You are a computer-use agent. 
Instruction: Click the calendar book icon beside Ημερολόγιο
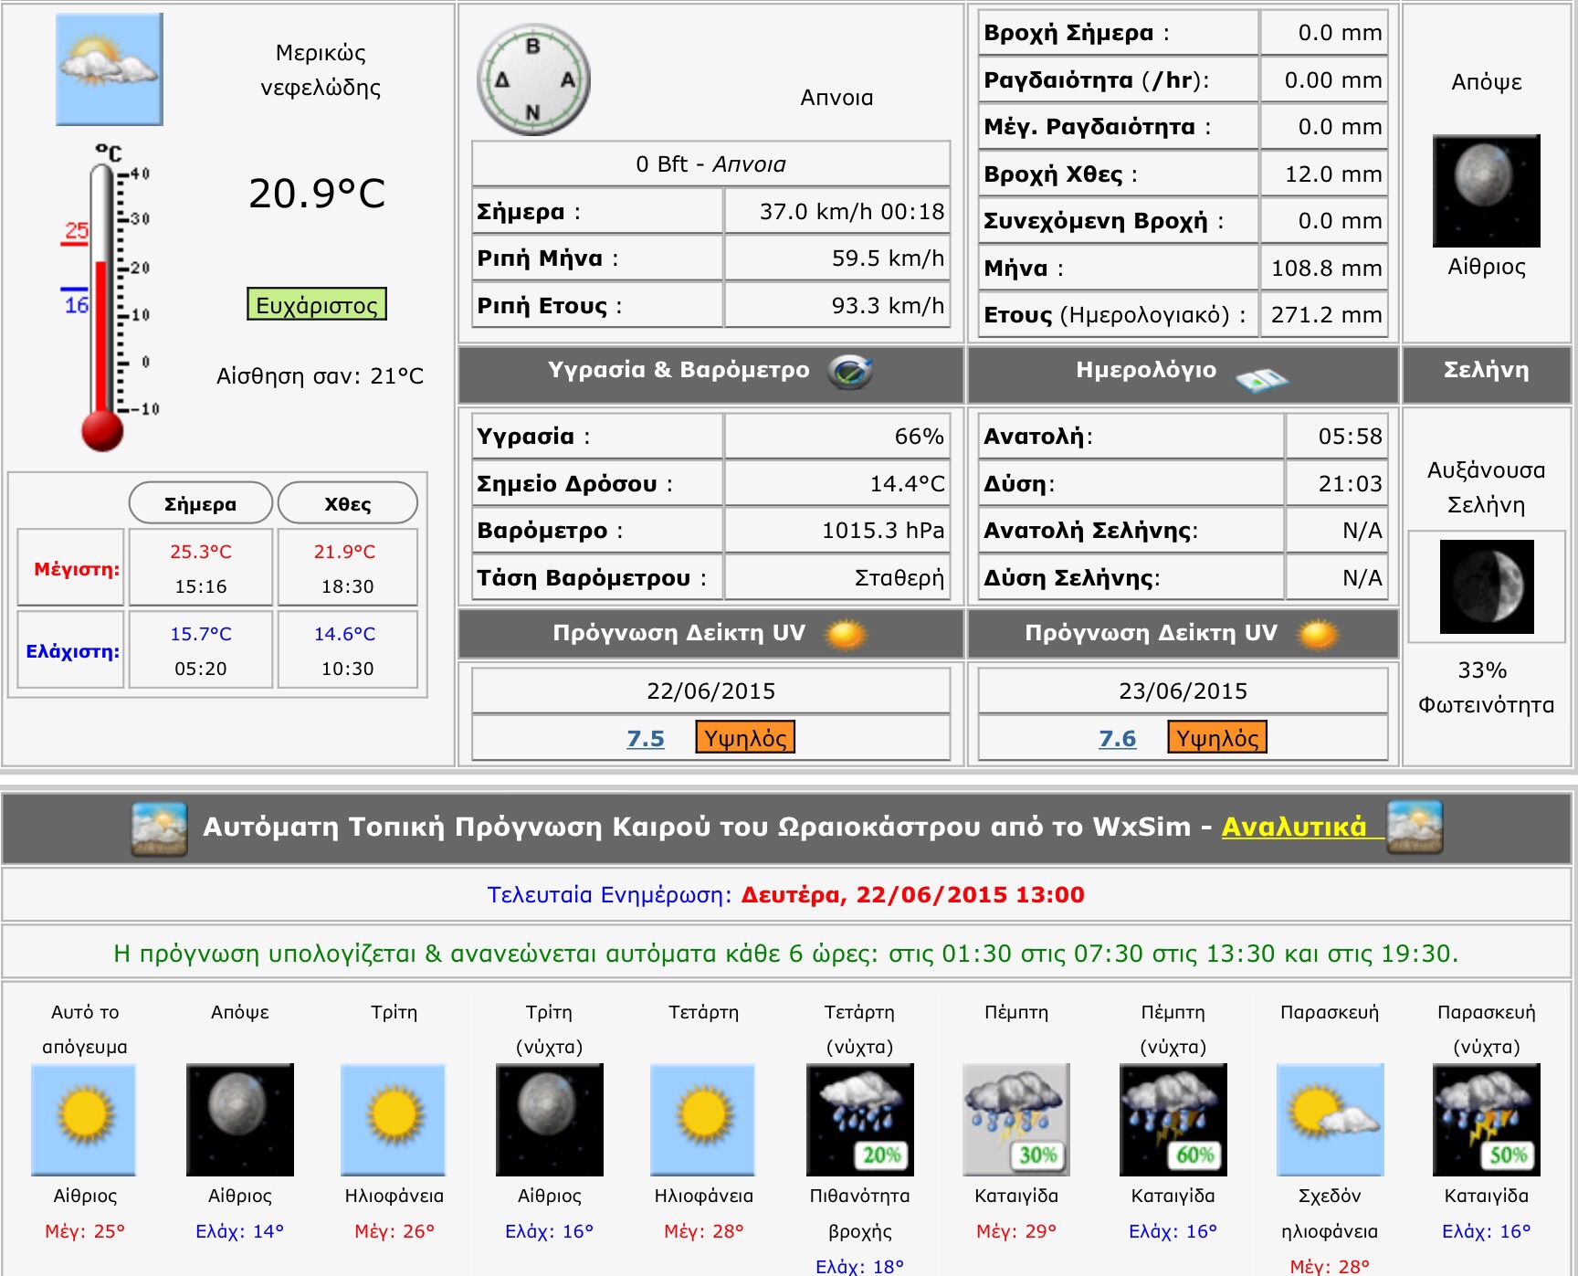(x=1261, y=378)
